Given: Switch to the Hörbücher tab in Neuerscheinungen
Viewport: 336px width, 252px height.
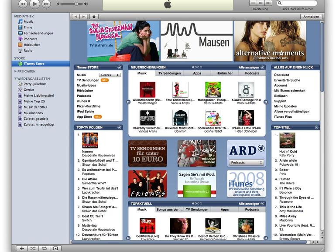Looking at the screenshot, I should click(x=224, y=73).
